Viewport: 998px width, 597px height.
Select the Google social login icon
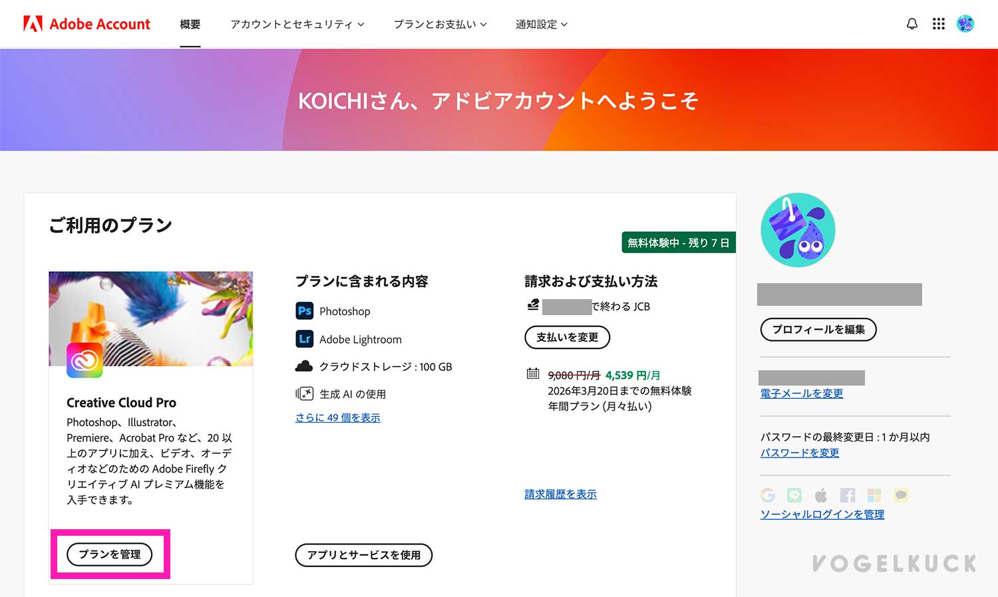pyautogui.click(x=768, y=495)
